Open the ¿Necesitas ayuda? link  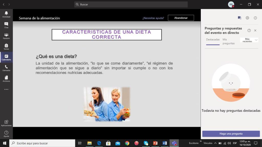(153, 18)
